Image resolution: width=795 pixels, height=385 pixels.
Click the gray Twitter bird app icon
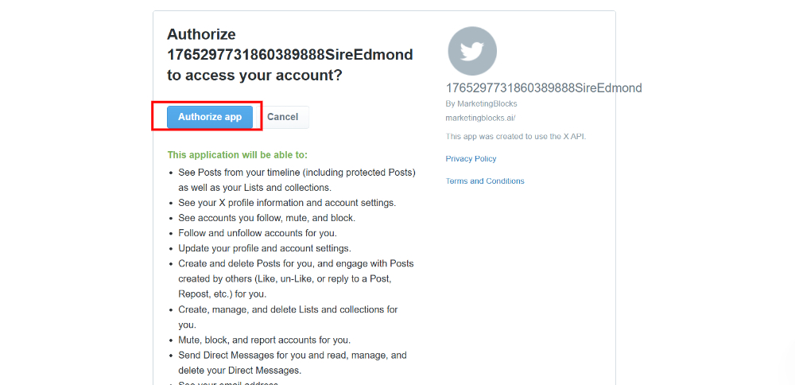pyautogui.click(x=472, y=51)
